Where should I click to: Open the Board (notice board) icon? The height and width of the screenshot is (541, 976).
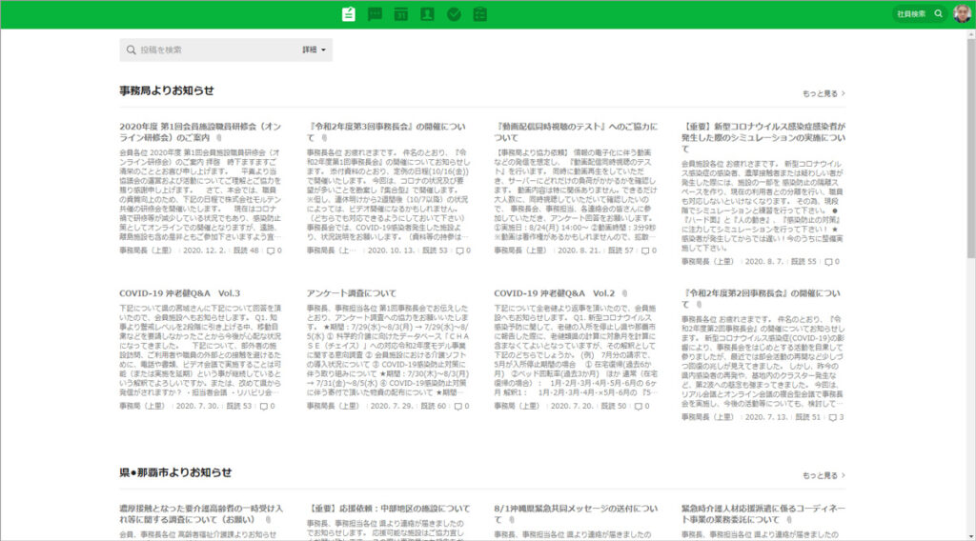click(350, 14)
